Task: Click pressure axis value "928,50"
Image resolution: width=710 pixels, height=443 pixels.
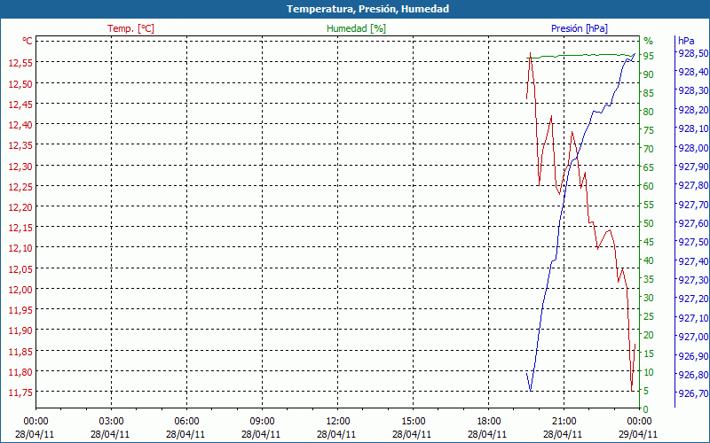Action: [693, 53]
